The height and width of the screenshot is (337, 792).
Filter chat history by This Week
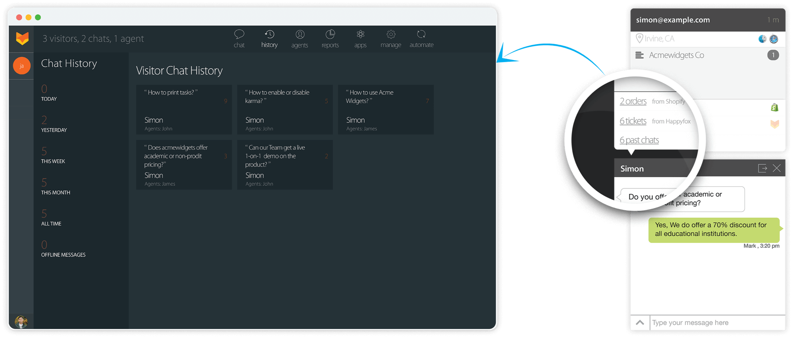[53, 155]
